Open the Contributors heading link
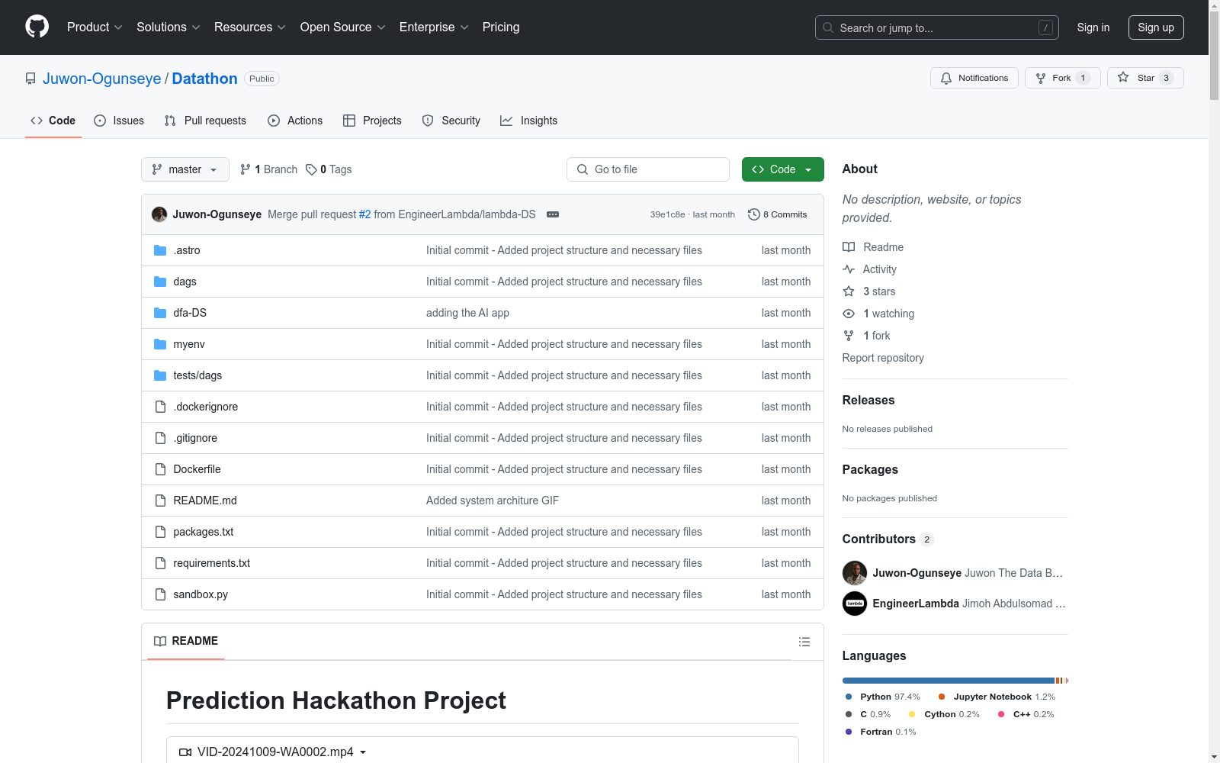 coord(888,539)
